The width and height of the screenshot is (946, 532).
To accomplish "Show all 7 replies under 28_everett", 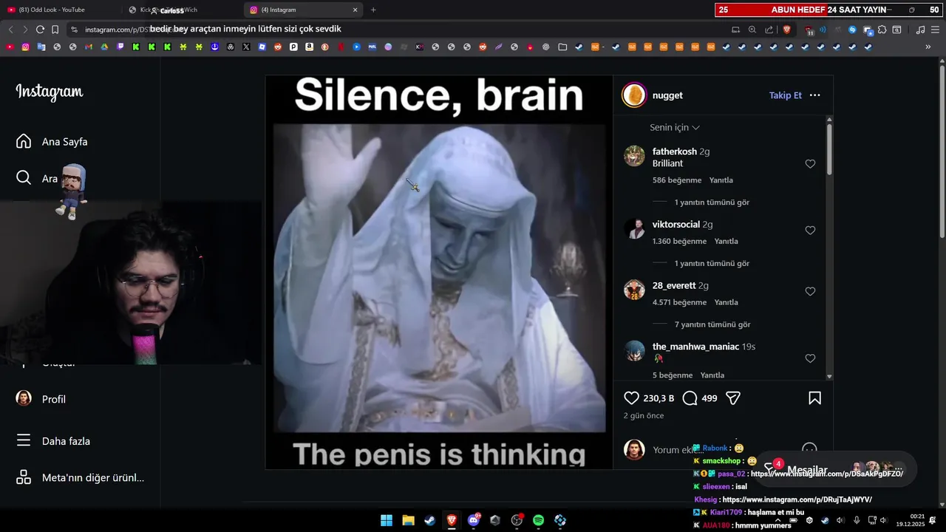I will [712, 324].
